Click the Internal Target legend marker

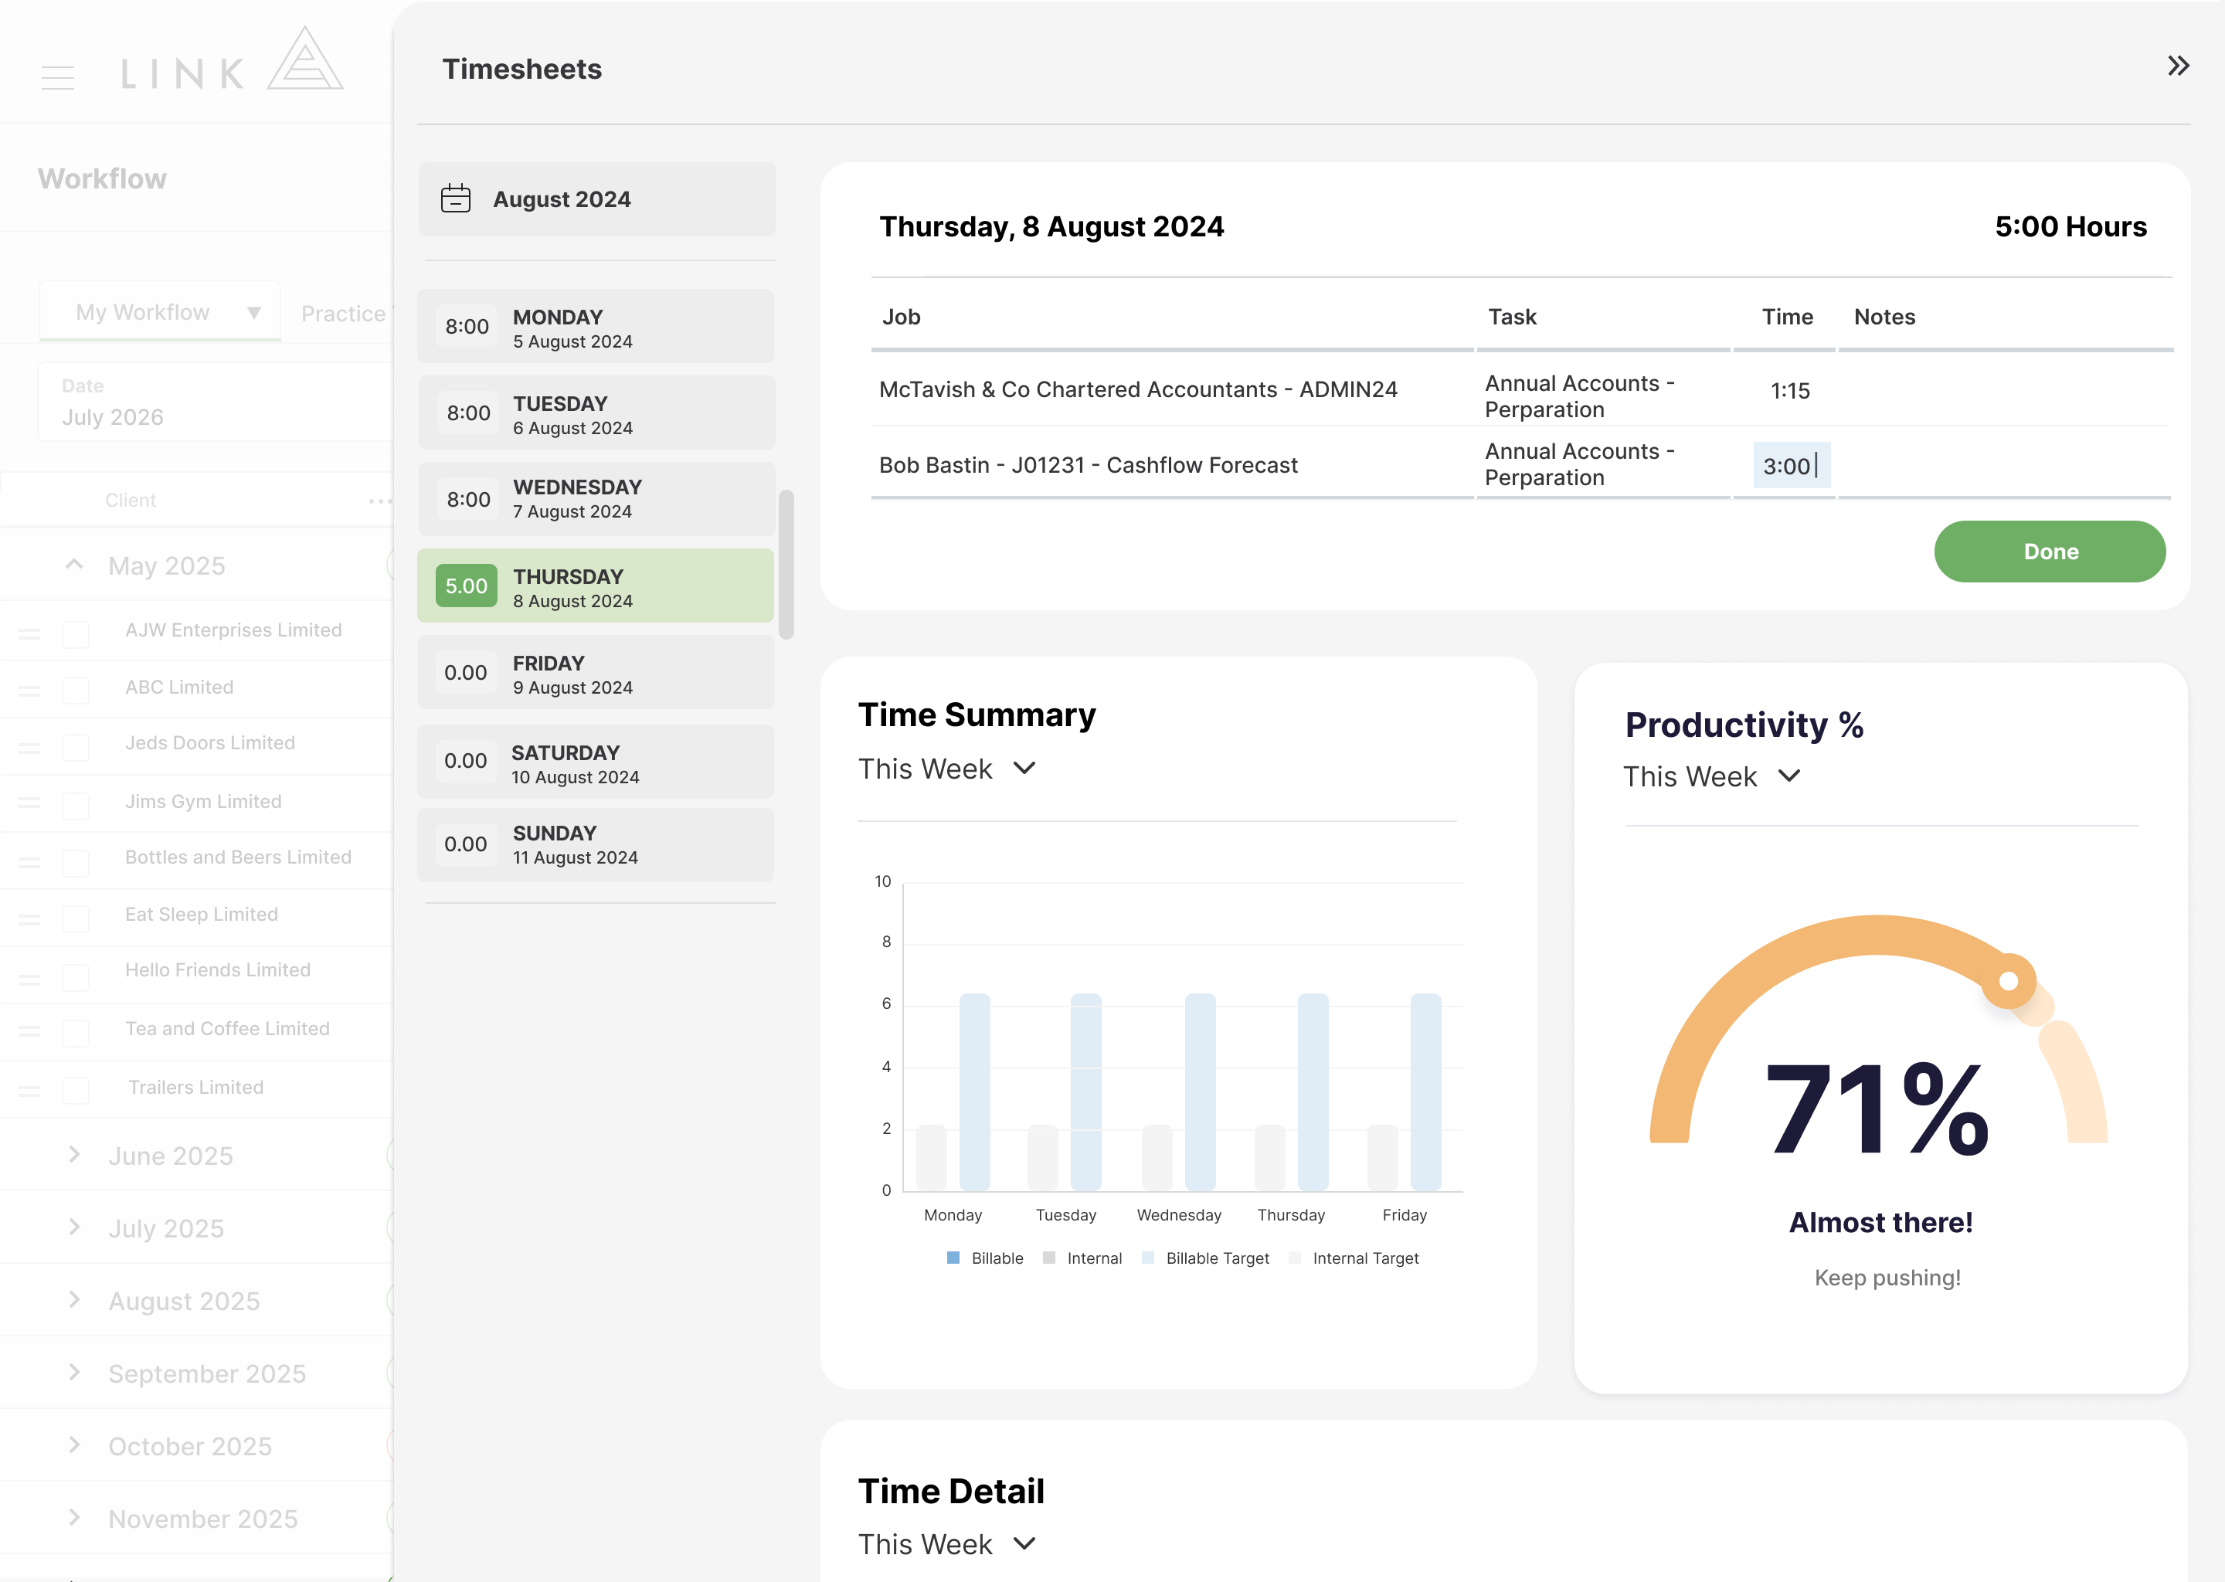click(x=1295, y=1258)
